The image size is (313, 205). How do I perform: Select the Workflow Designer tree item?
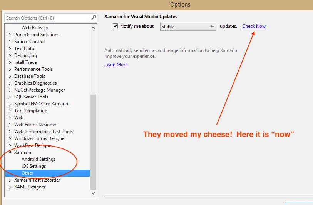[33, 145]
